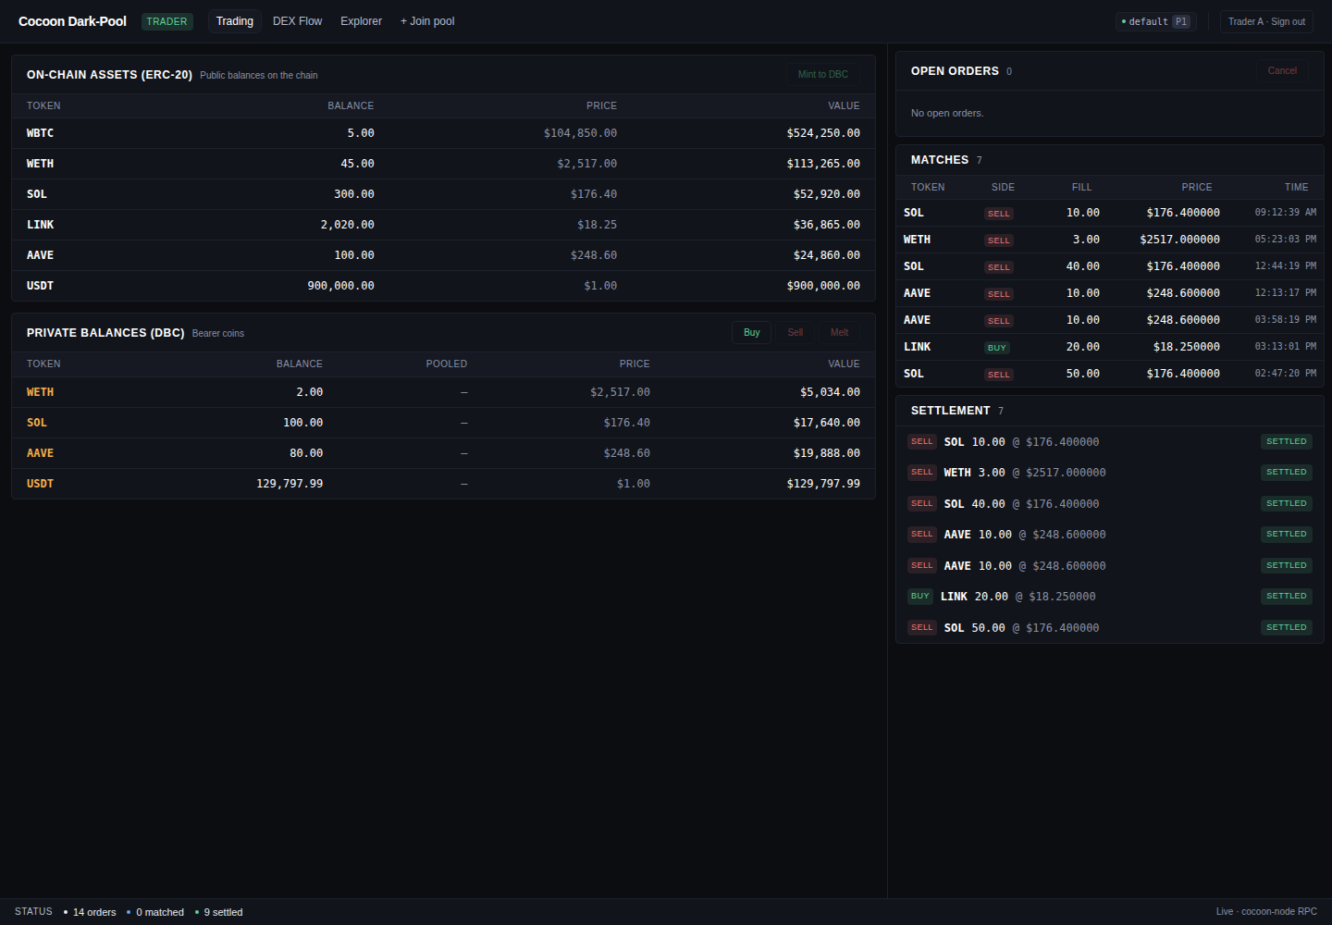Select the on-chain SOL value $52,920.00
The image size is (1332, 925).
826,194
